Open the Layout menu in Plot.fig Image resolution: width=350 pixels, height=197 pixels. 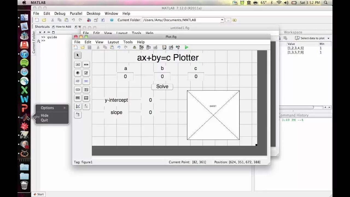click(113, 42)
